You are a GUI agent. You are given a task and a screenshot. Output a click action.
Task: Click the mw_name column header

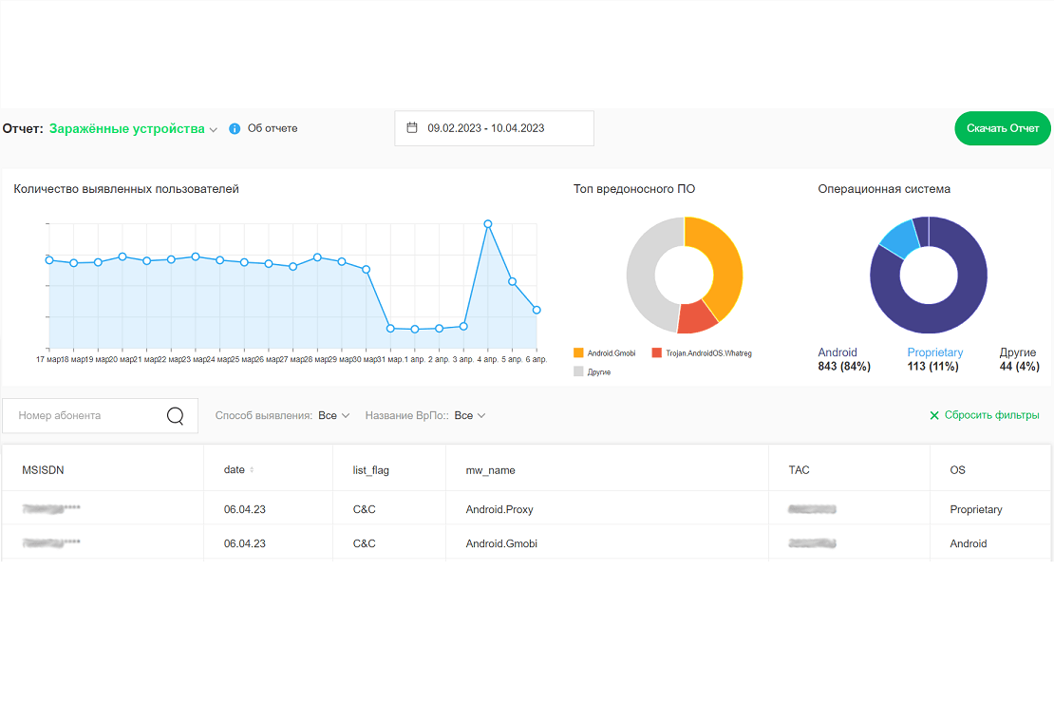(x=490, y=470)
